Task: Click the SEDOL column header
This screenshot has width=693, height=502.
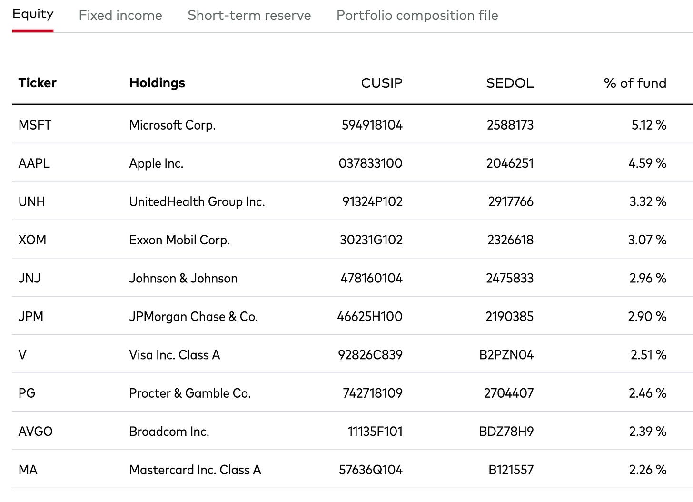Action: pos(509,83)
